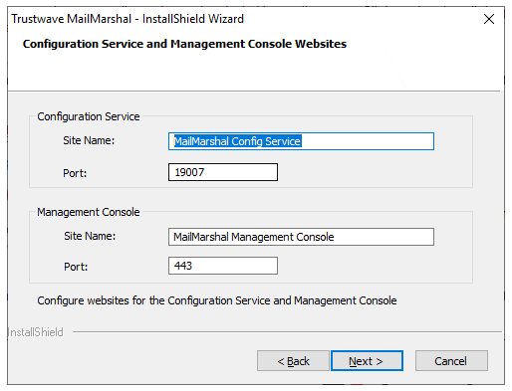Close the Trustwave MailMarshal wizard window
This screenshot has width=512, height=391.
[x=489, y=19]
